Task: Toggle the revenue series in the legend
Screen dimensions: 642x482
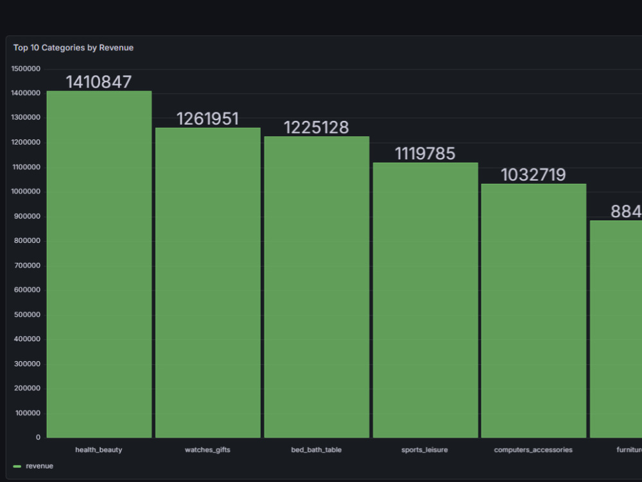Action: 39,466
